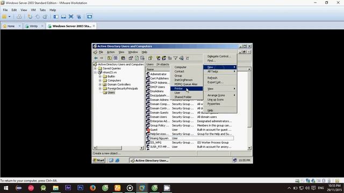Click the Export List toolbar icon
The width and height of the screenshot is (344, 193).
pyautogui.click(x=142, y=58)
